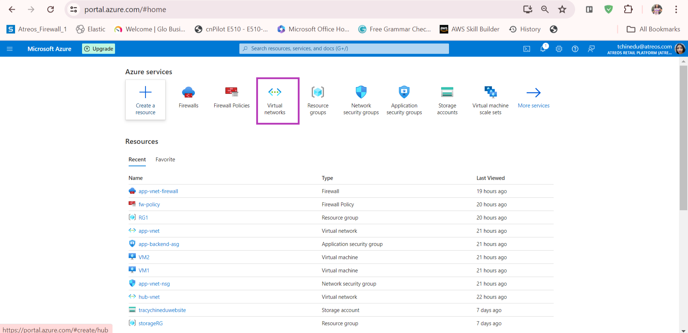Open the storageRG resource group
The height and width of the screenshot is (333, 688).
(150, 323)
